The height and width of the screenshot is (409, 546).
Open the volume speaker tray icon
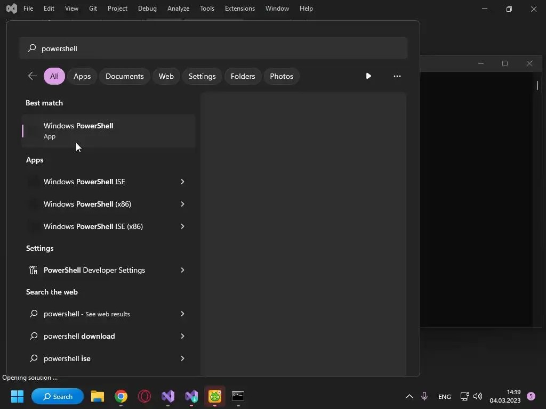(x=478, y=396)
